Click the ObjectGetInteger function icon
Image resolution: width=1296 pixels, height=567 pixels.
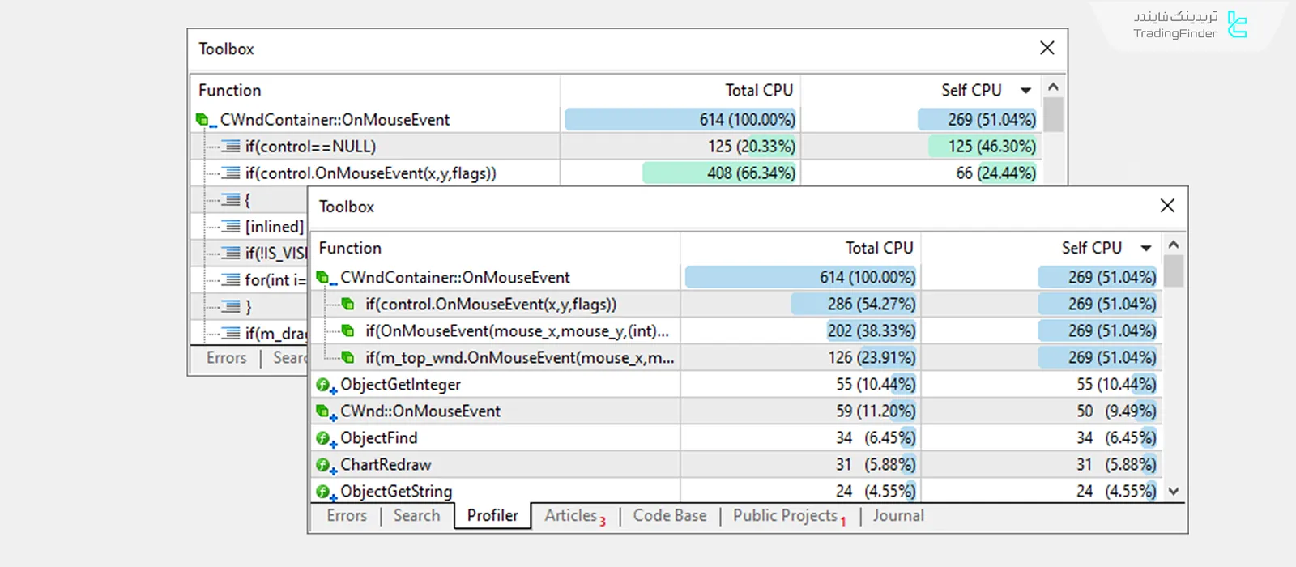coord(323,385)
